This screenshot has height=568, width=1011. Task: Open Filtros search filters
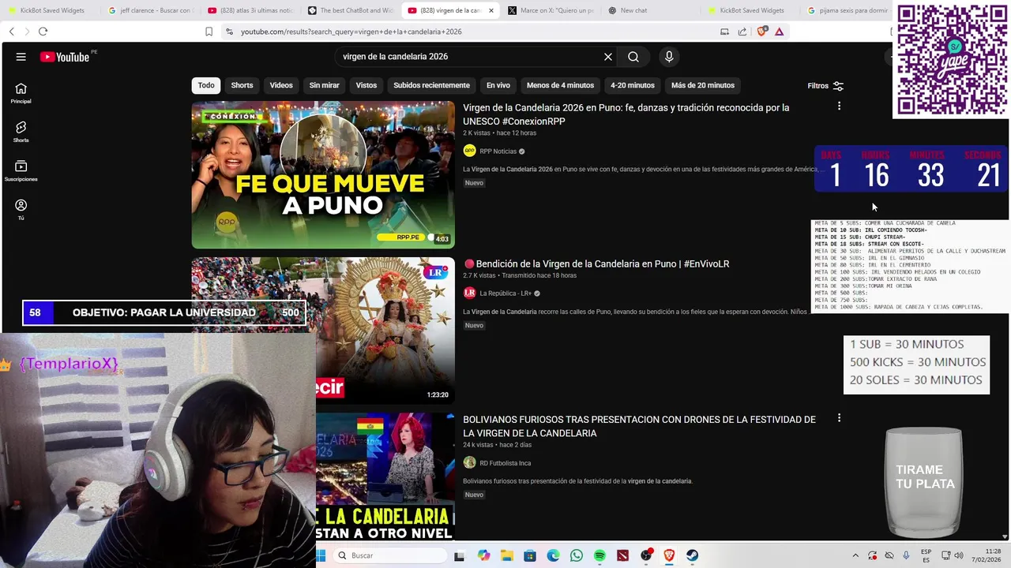coord(825,86)
